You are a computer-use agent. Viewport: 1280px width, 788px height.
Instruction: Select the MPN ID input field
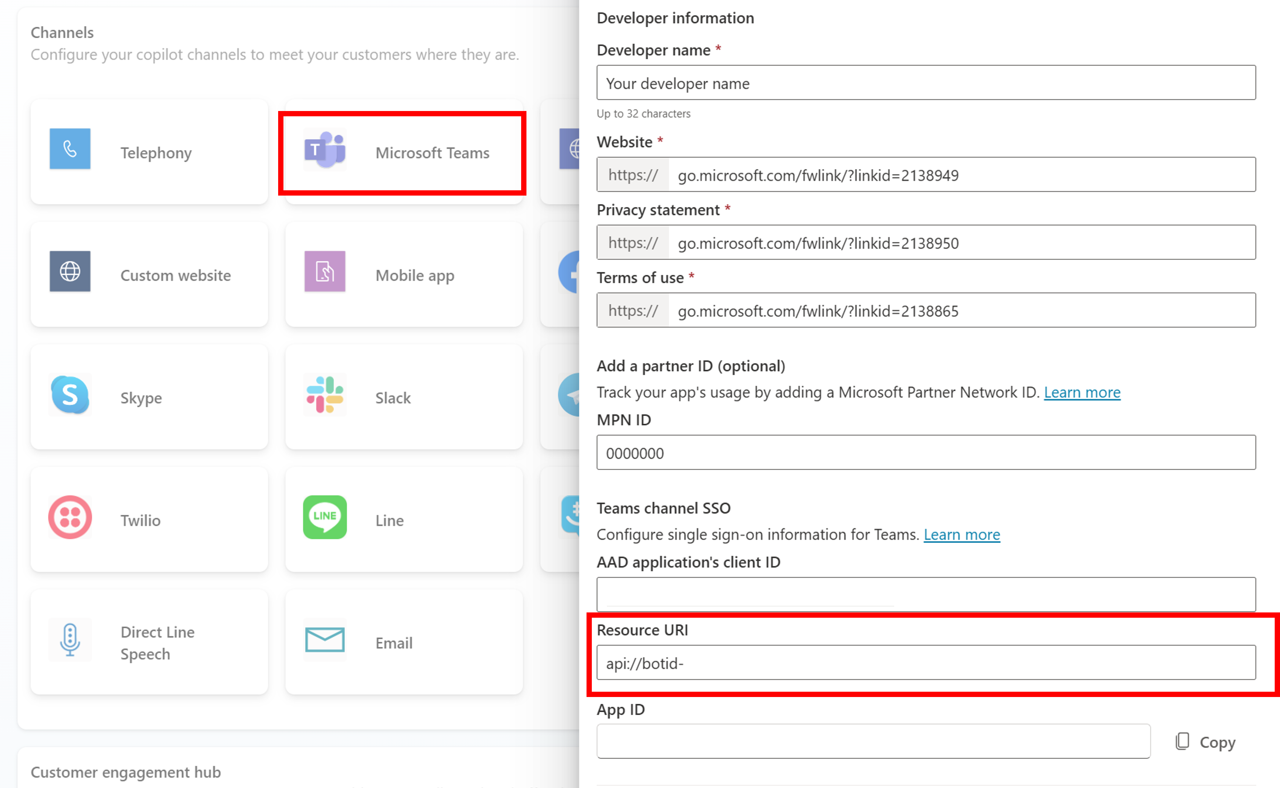(926, 453)
